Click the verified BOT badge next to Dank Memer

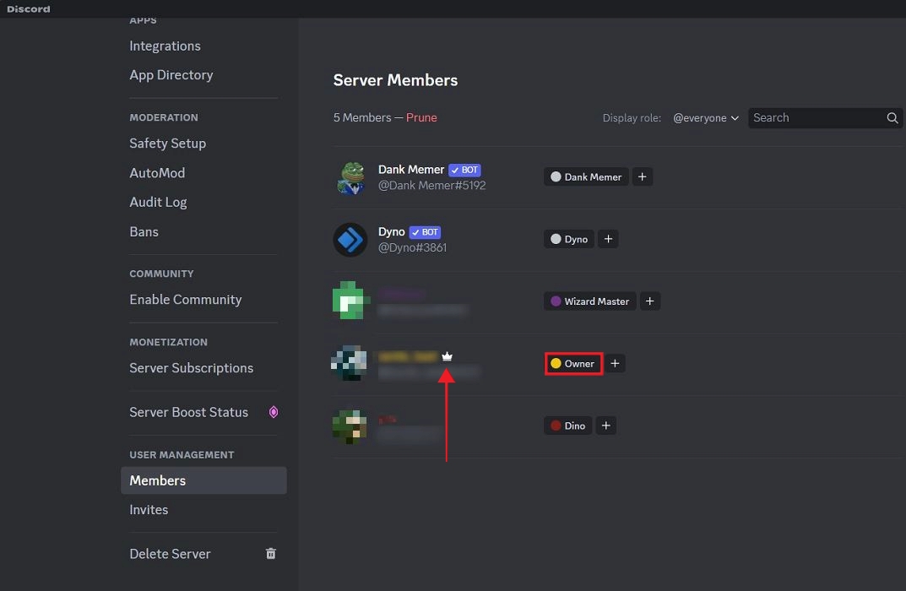(x=464, y=169)
